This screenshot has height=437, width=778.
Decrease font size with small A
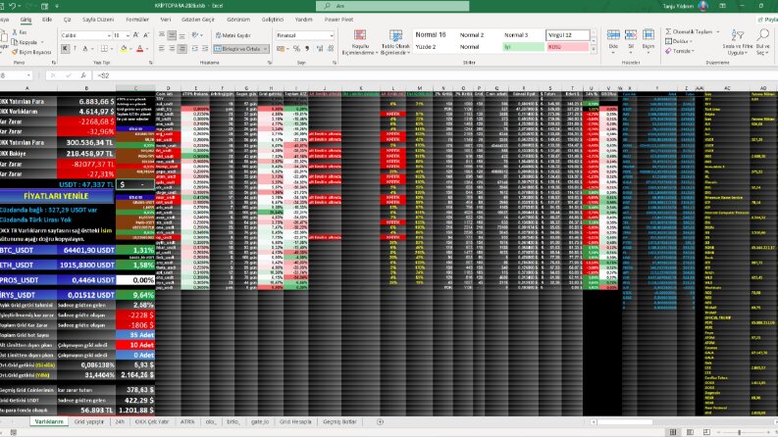[x=146, y=35]
